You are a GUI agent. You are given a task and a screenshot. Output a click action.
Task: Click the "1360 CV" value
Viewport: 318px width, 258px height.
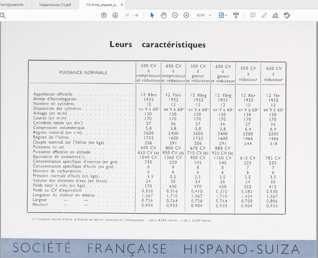click(173, 157)
